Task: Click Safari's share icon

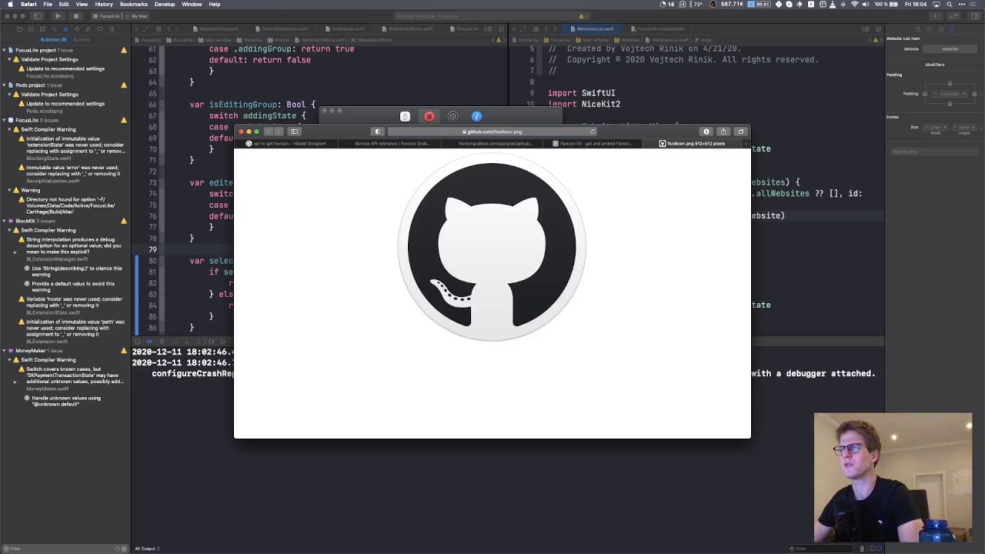Action: click(x=723, y=132)
